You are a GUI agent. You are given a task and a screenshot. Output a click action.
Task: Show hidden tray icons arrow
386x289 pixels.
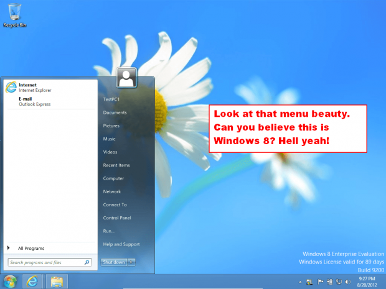300,282
